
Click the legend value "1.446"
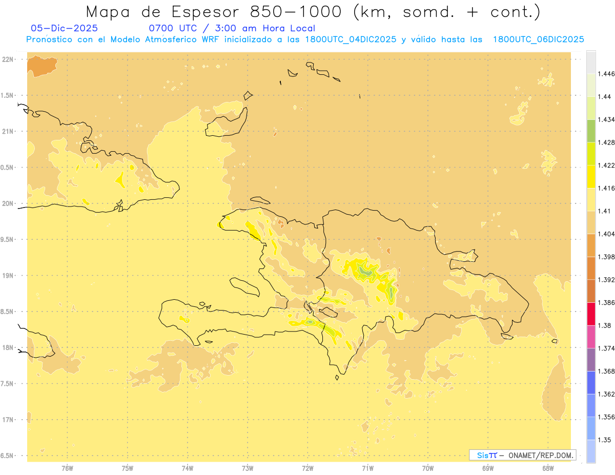pyautogui.click(x=607, y=74)
